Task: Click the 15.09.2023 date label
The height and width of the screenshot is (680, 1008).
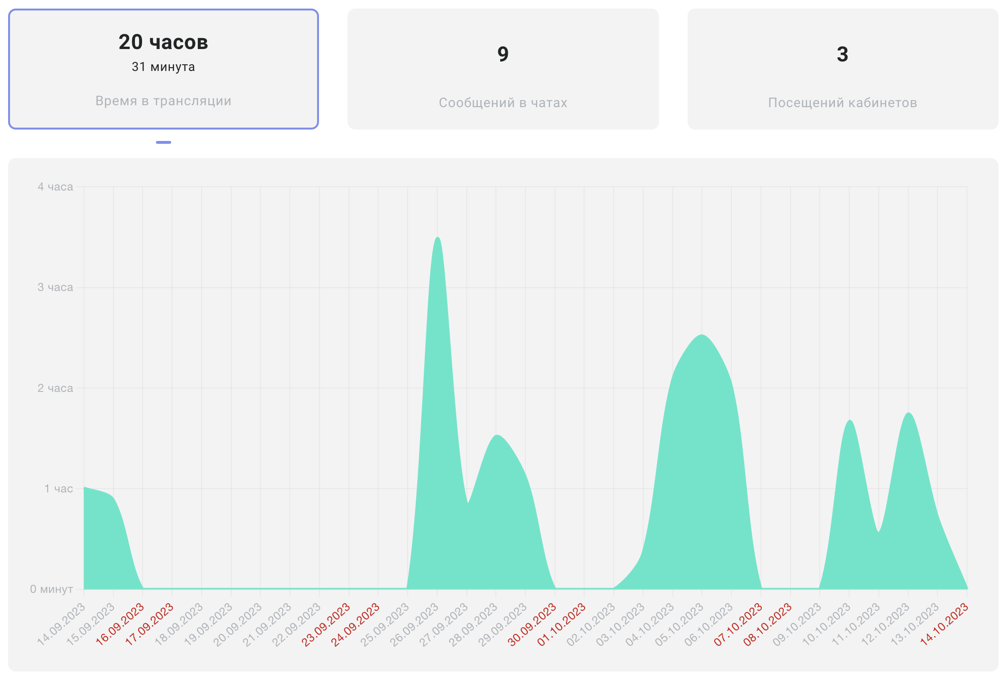Action: click(x=91, y=624)
